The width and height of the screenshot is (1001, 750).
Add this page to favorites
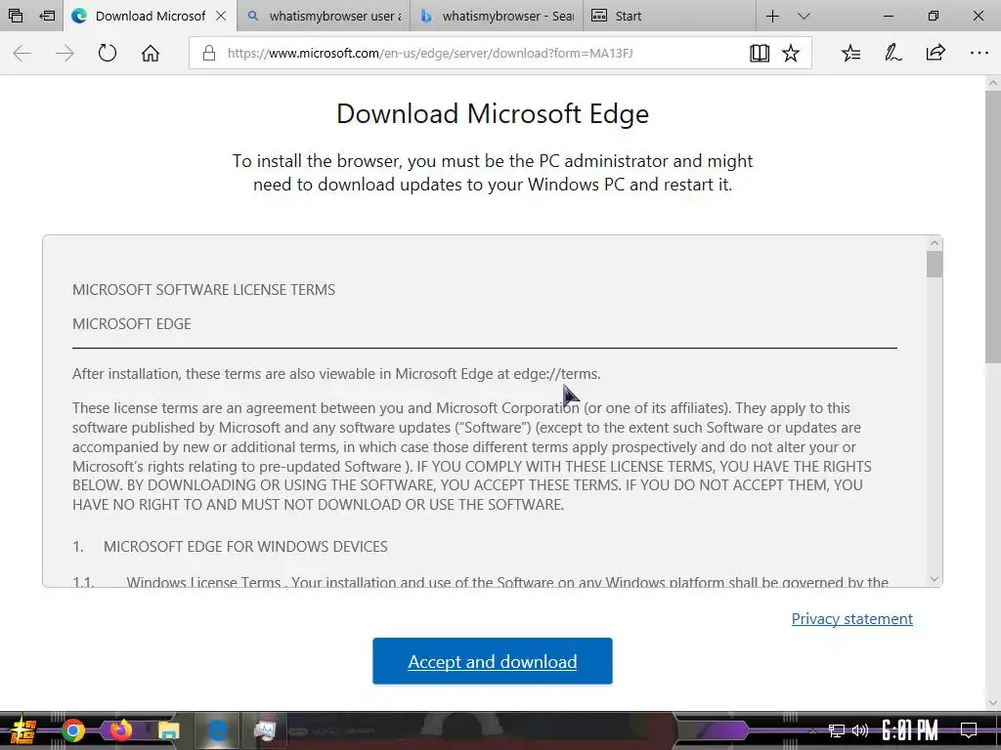pyautogui.click(x=791, y=53)
